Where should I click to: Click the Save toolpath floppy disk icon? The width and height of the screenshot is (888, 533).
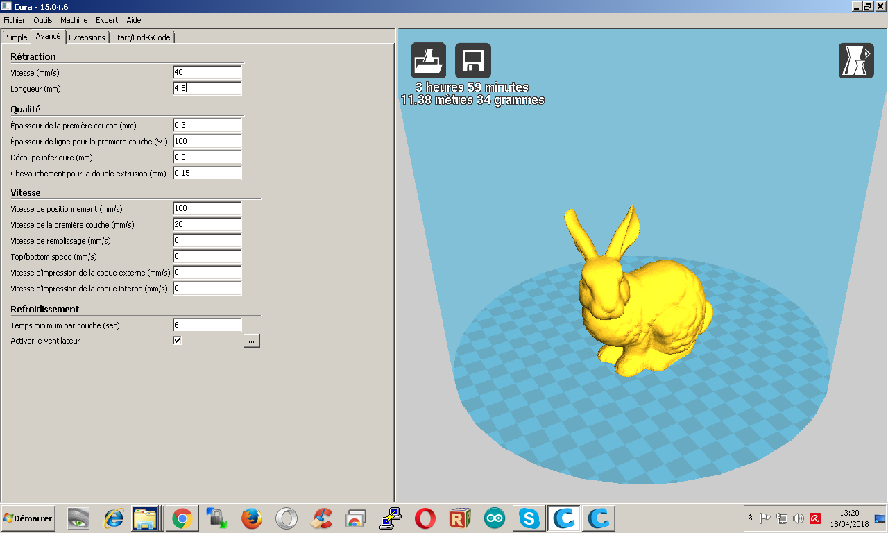click(x=473, y=60)
